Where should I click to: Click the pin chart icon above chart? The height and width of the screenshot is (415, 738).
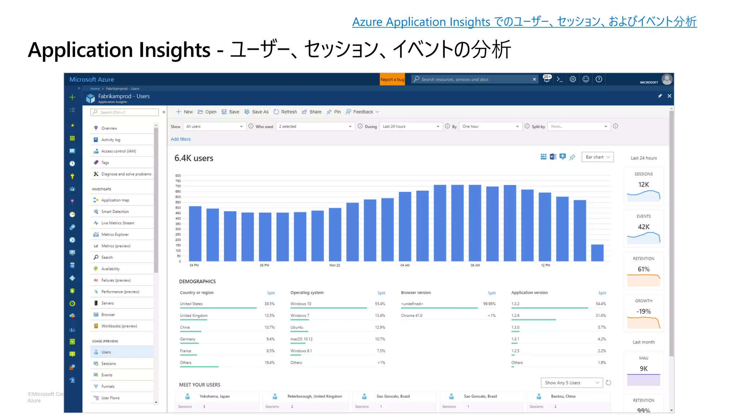point(572,157)
